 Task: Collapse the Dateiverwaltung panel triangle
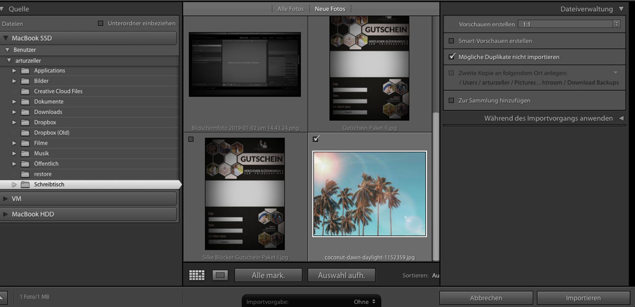click(x=621, y=9)
